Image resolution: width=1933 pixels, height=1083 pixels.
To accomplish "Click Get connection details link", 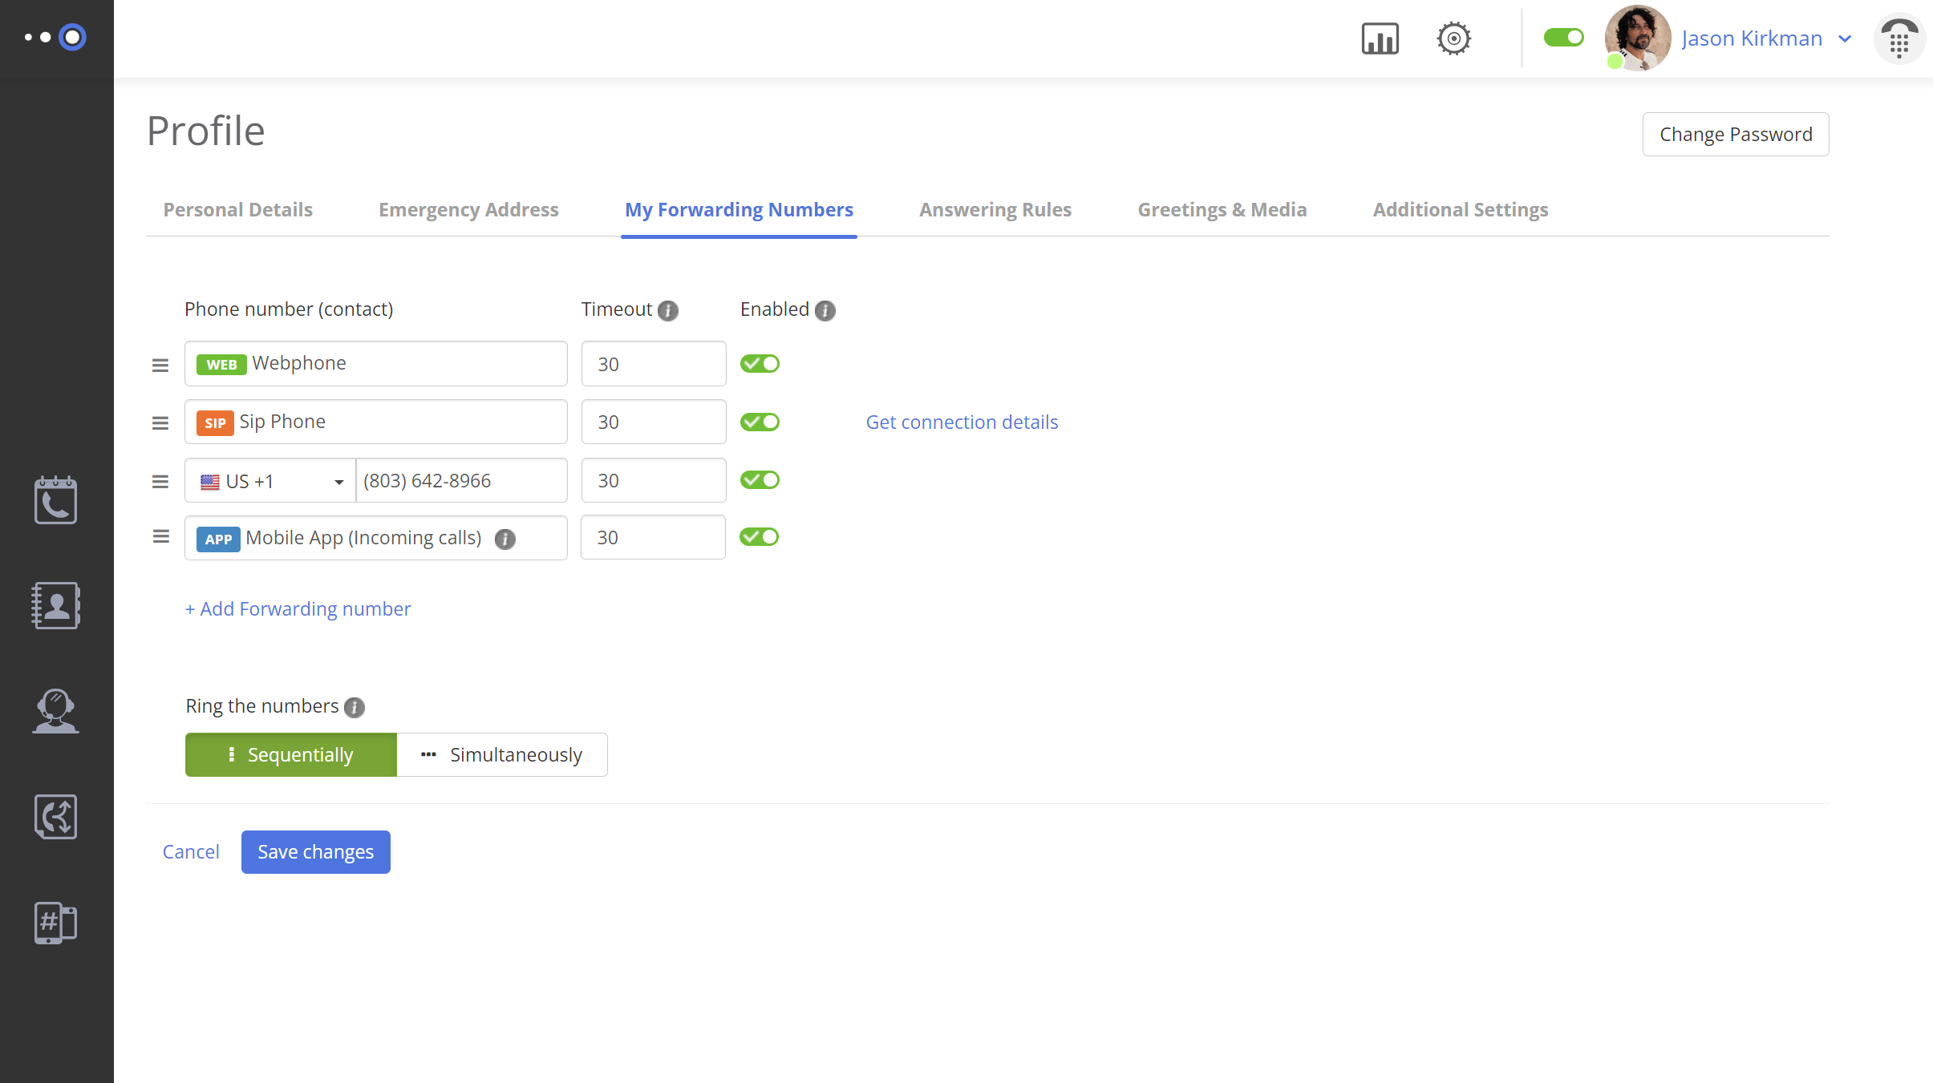I will [962, 422].
